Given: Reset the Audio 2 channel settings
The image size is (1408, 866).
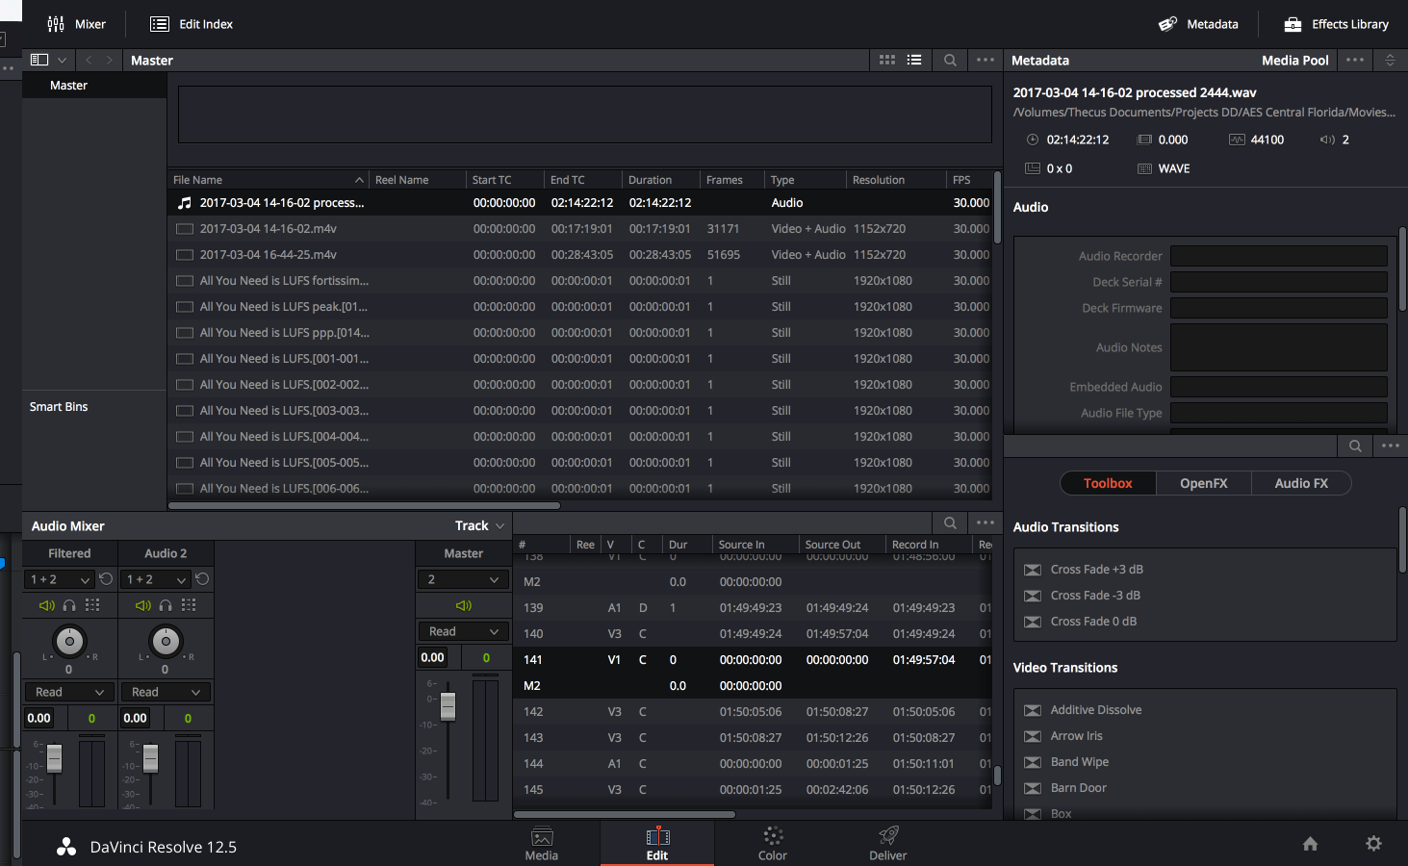Looking at the screenshot, I should coord(202,579).
